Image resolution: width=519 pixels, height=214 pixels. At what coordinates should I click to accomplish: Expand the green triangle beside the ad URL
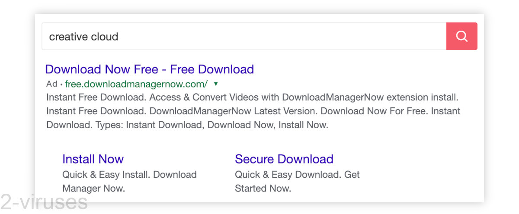(216, 84)
